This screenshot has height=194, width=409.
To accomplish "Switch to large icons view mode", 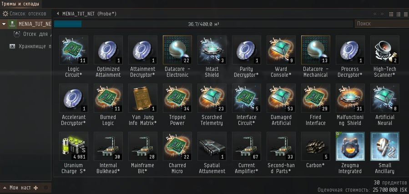I will [x=391, y=14].
